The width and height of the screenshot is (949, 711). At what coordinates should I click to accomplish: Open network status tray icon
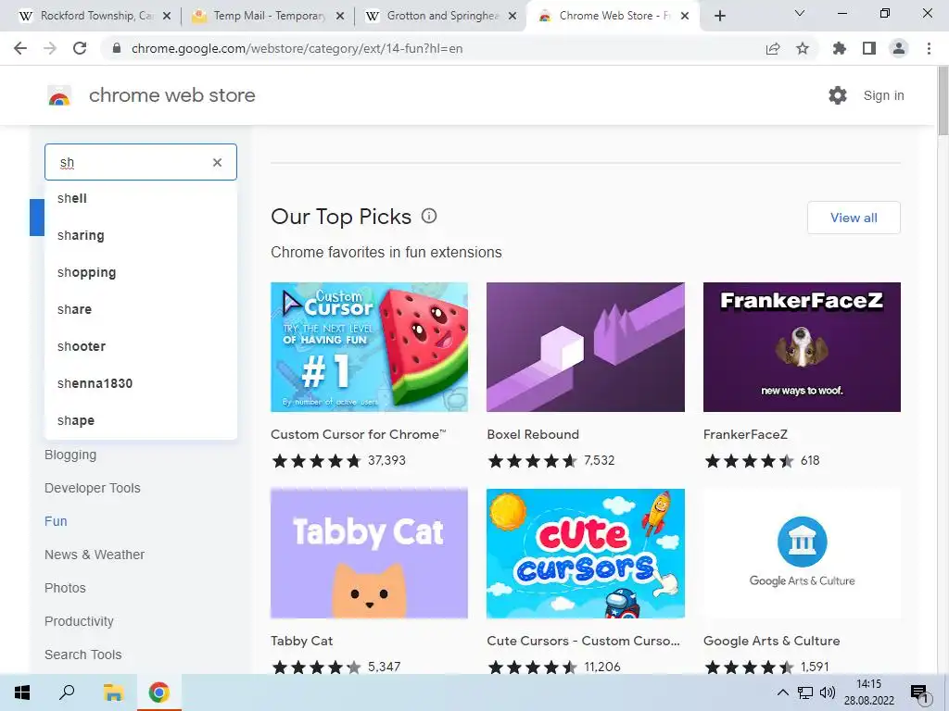point(805,692)
